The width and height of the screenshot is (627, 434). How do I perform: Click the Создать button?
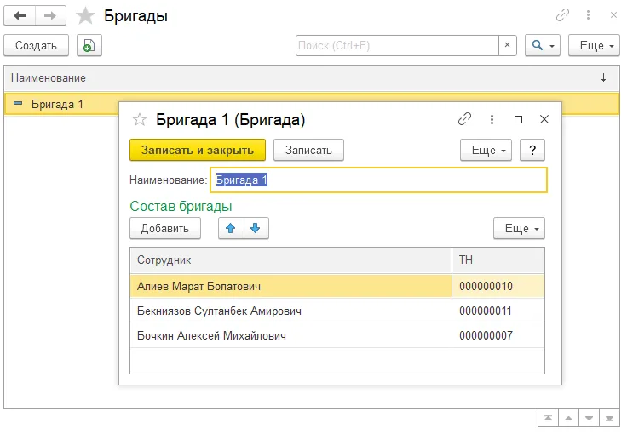pos(36,45)
